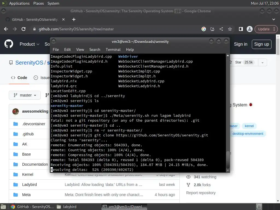Switch to labybird taskbar window
This screenshot has width=280, height=210.
(x=67, y=207)
